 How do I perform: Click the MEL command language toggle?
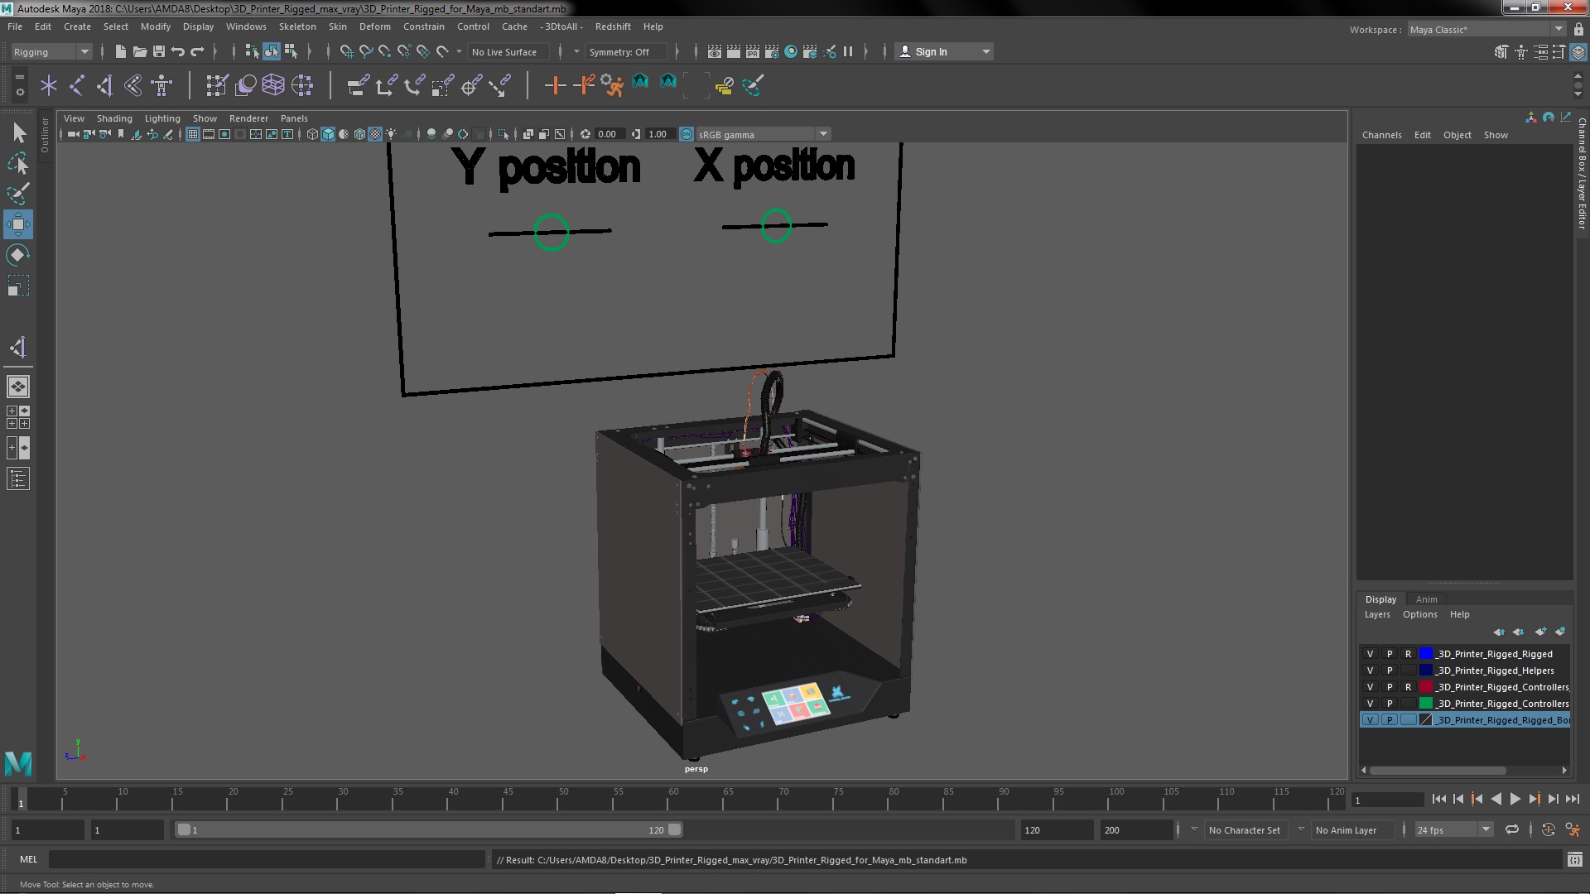[28, 859]
